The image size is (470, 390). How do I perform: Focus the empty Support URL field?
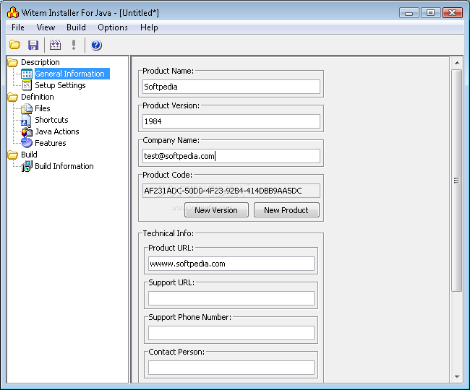tap(231, 298)
